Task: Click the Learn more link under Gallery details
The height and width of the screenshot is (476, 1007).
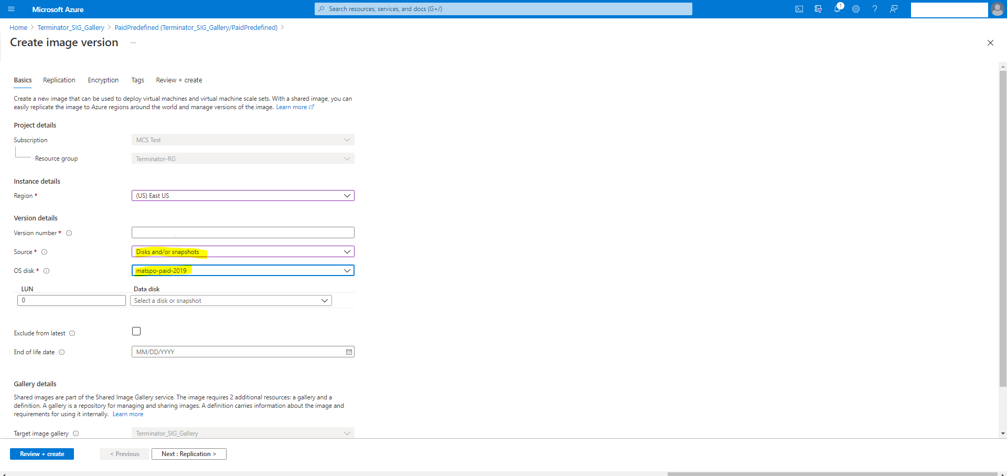Action: [127, 414]
